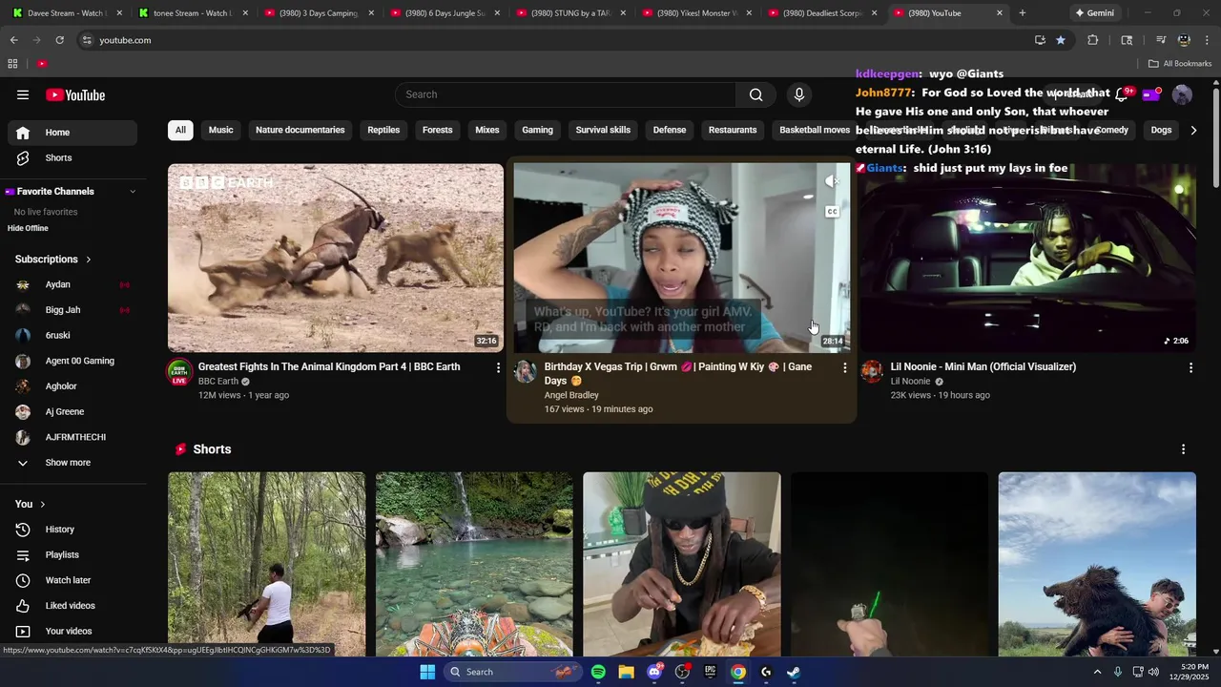Collapse the Favorite Channels section

click(133, 192)
